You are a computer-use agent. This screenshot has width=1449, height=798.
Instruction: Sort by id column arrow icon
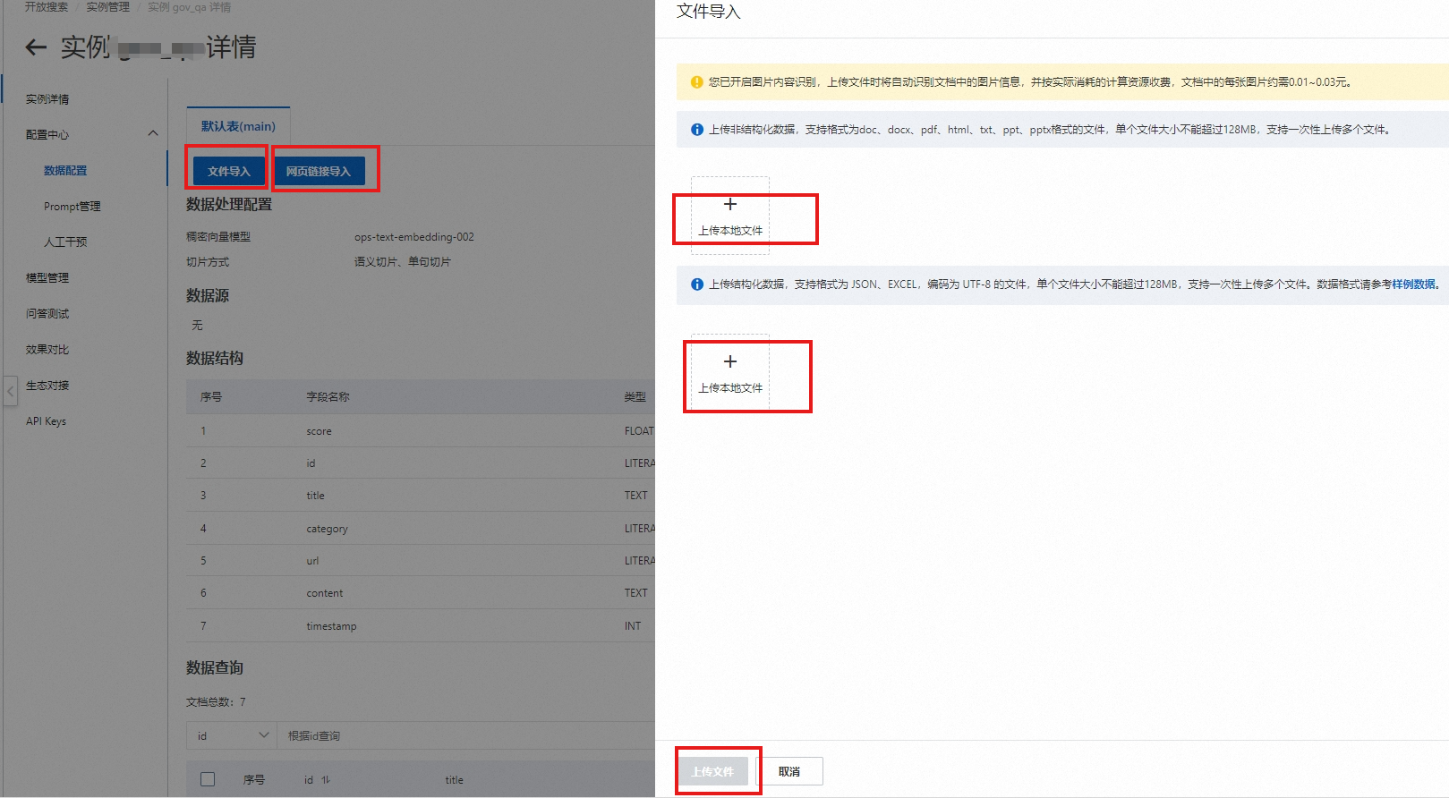tap(326, 780)
